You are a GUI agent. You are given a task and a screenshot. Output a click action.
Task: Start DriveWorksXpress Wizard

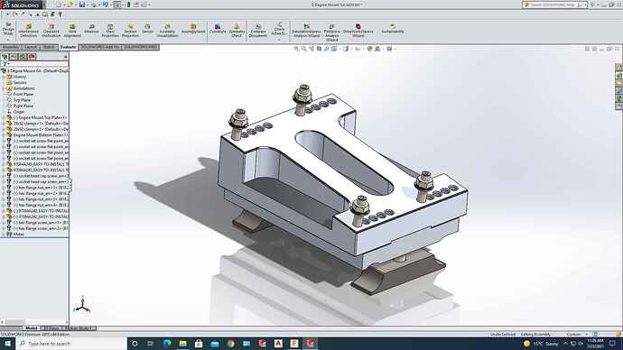[x=358, y=30]
